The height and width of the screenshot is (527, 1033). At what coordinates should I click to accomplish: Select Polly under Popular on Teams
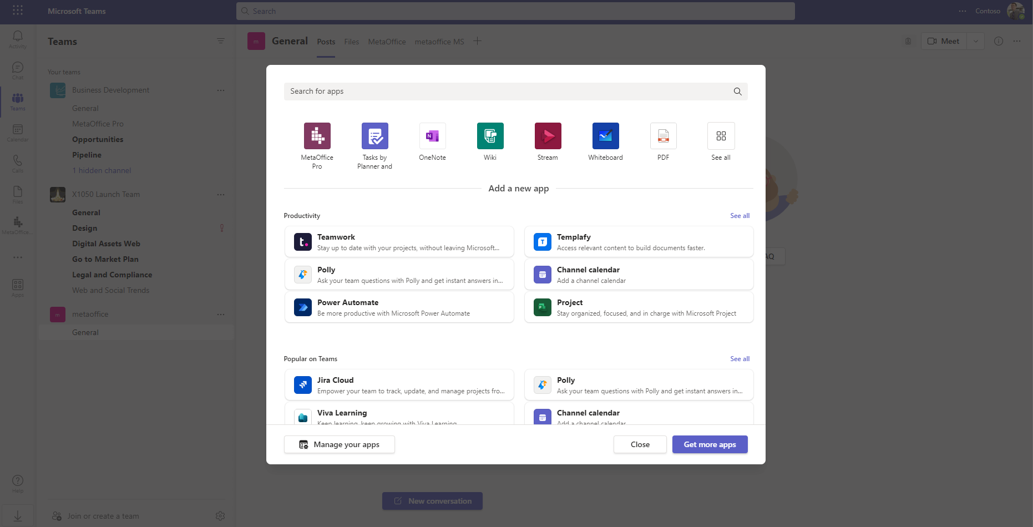tap(639, 385)
